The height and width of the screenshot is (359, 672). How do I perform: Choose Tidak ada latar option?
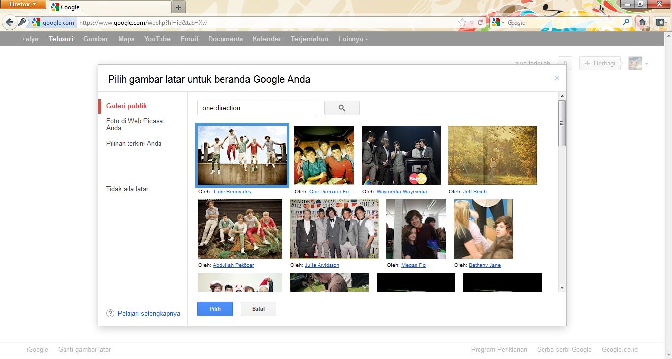pos(127,189)
